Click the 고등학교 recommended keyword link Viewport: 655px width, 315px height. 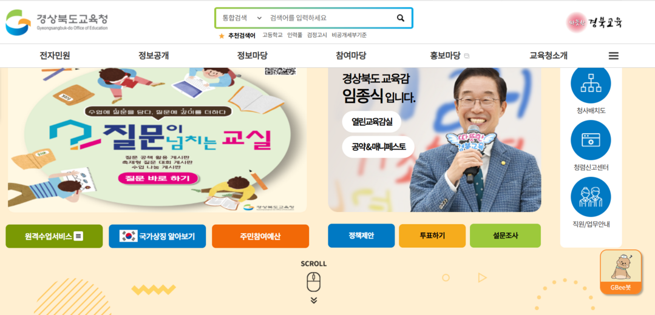click(x=273, y=35)
